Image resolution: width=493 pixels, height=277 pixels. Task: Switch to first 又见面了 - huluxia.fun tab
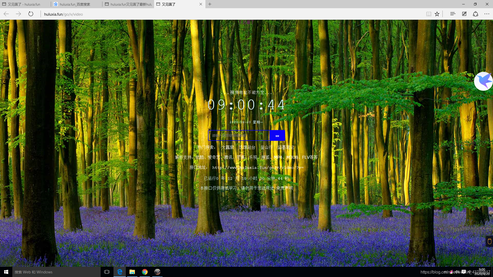24,4
